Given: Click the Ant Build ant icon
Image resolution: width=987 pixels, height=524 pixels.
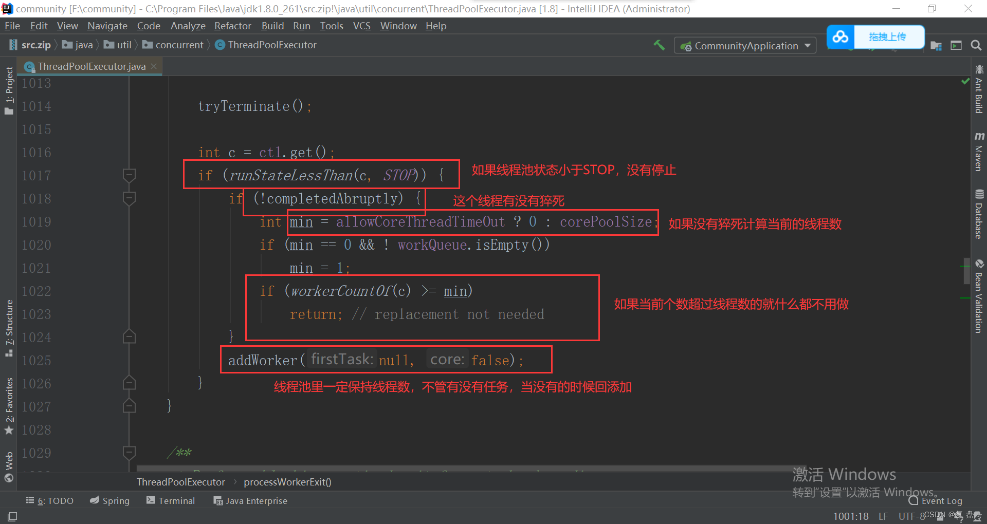Looking at the screenshot, I should (979, 69).
